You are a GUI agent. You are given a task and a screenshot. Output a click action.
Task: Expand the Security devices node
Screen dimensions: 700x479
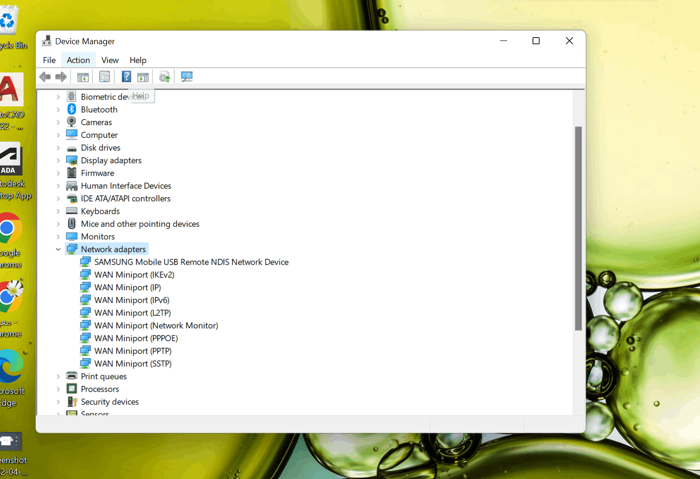(x=58, y=402)
